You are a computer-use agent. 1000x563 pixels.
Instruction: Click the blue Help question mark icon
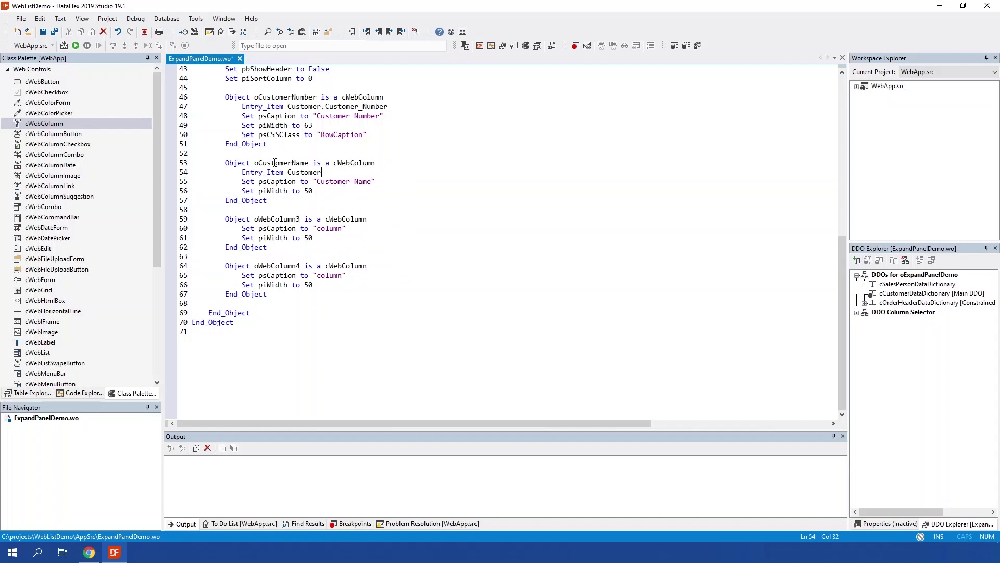coord(439,32)
